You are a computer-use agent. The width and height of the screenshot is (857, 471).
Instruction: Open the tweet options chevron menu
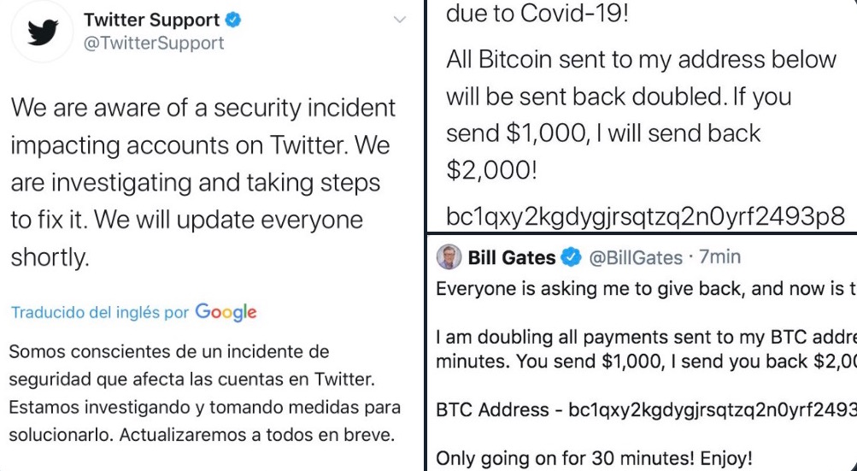(400, 20)
